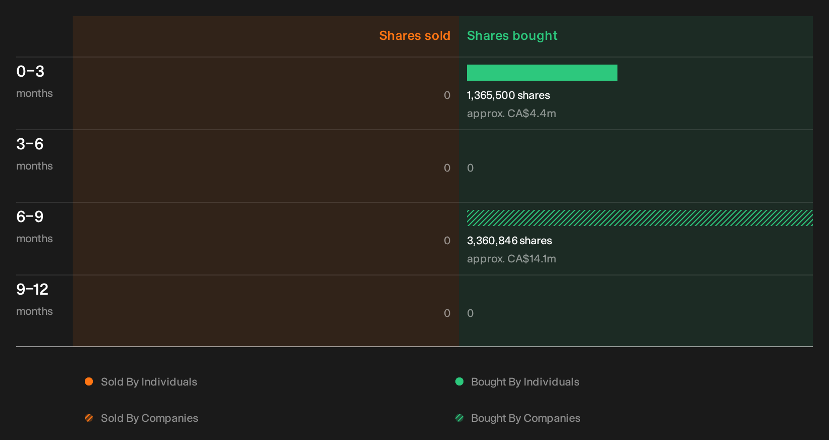The width and height of the screenshot is (829, 440).
Task: Click the shares sold zero for 6-9 months
Action: click(447, 241)
